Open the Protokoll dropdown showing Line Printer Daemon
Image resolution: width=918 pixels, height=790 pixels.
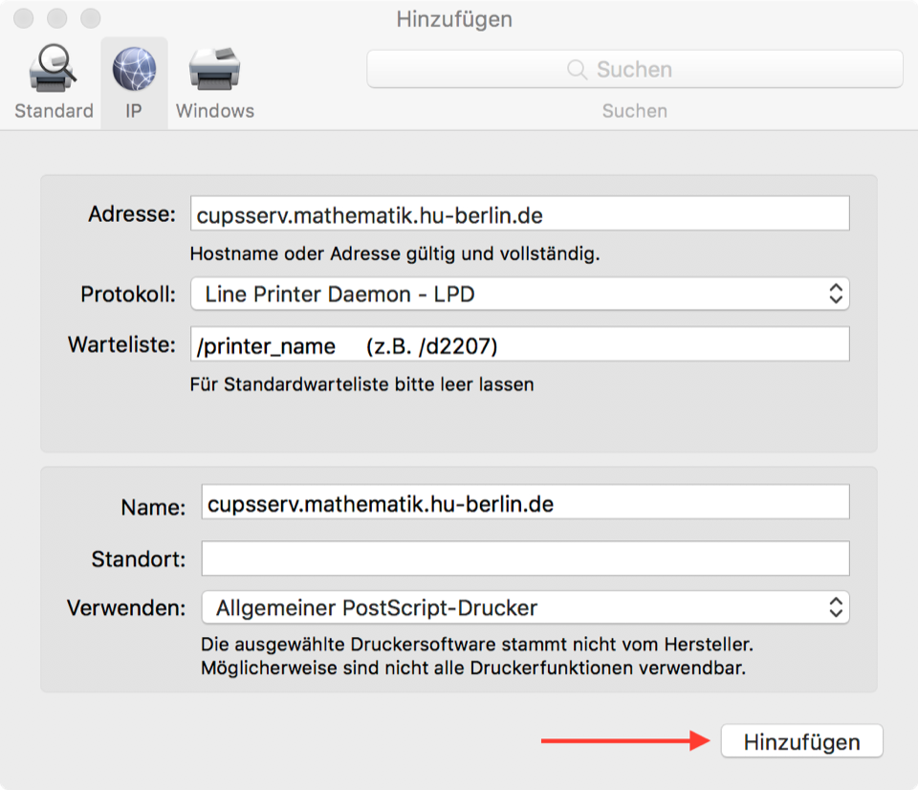(x=519, y=294)
